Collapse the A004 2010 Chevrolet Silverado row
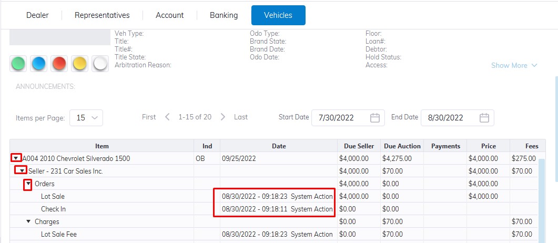The height and width of the screenshot is (243, 558). (x=16, y=158)
